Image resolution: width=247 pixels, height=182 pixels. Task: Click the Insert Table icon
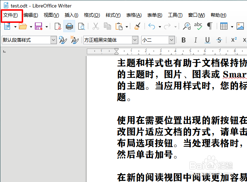coord(224,26)
